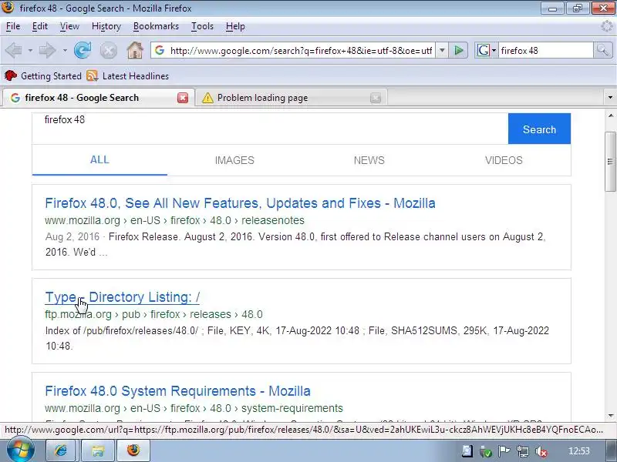
Task: Click the throbber activity indicator icon
Action: 607,26
